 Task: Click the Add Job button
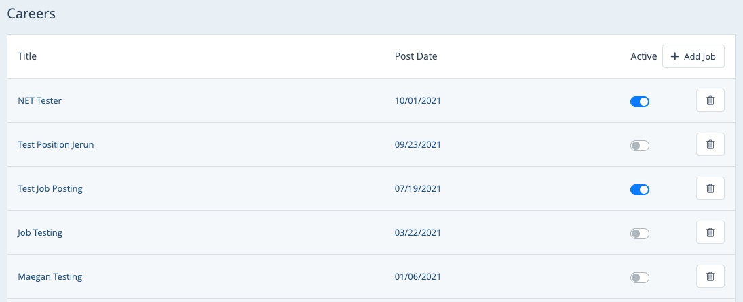click(x=693, y=57)
